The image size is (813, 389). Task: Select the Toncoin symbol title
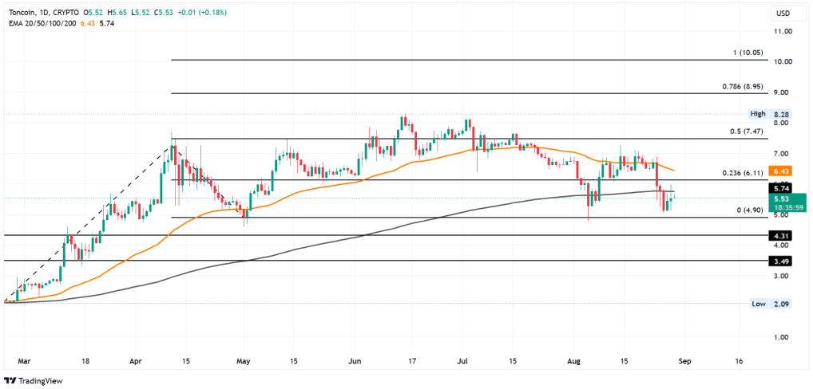point(20,11)
